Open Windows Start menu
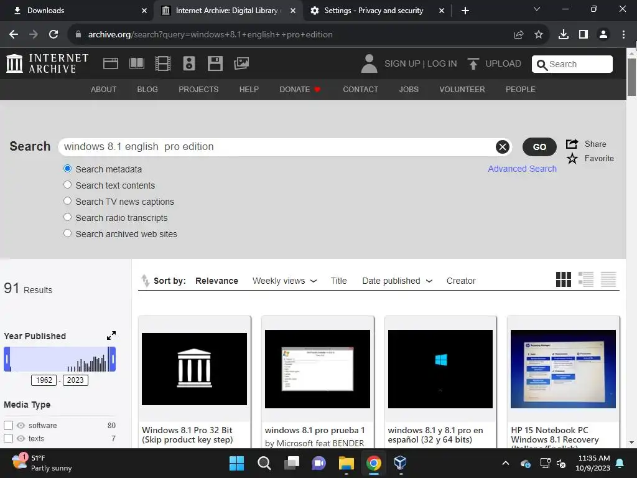637x478 pixels. (236, 463)
